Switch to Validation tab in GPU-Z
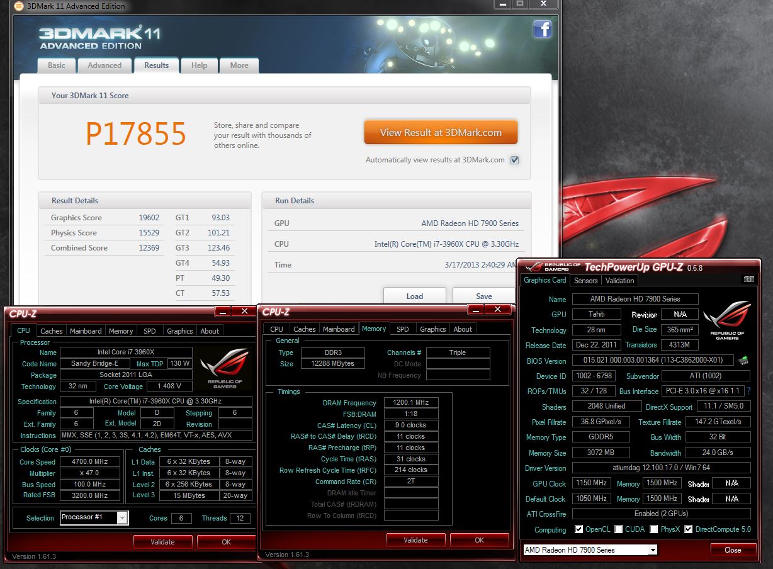The width and height of the screenshot is (773, 569). (619, 281)
